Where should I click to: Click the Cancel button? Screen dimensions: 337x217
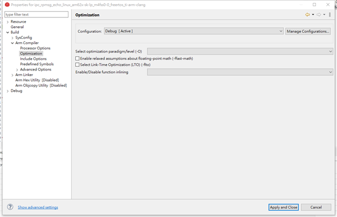316,208
